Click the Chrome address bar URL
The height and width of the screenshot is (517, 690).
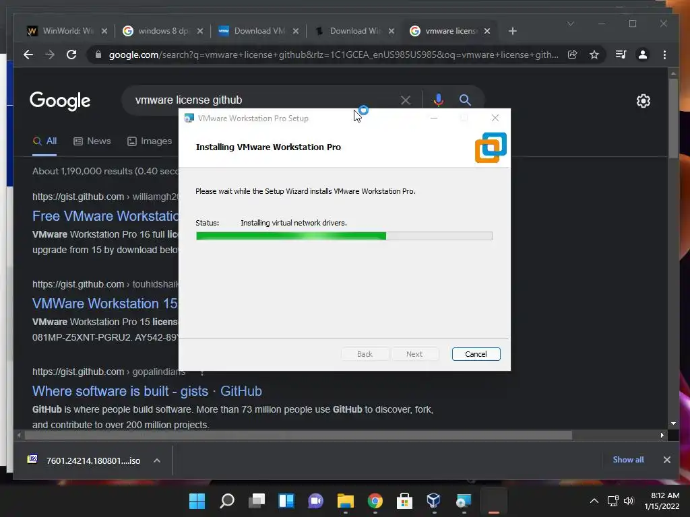(x=334, y=55)
